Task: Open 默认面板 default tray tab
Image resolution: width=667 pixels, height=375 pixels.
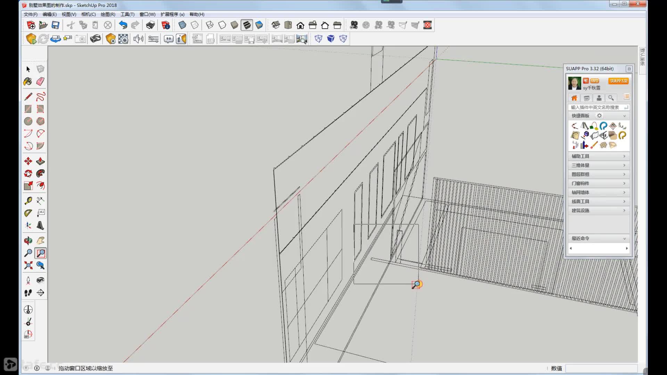Action: (642, 57)
